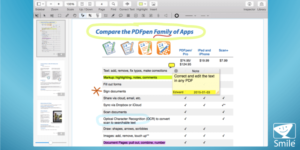Open the Inspector panel

pos(249,4)
